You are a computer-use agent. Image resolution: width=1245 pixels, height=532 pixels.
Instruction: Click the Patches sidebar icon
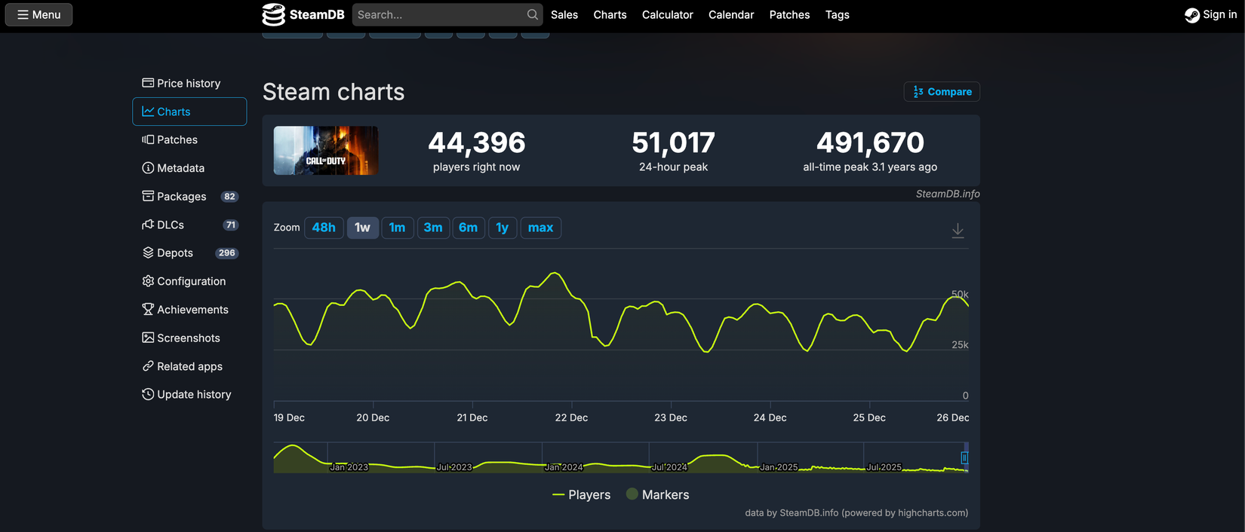click(148, 139)
